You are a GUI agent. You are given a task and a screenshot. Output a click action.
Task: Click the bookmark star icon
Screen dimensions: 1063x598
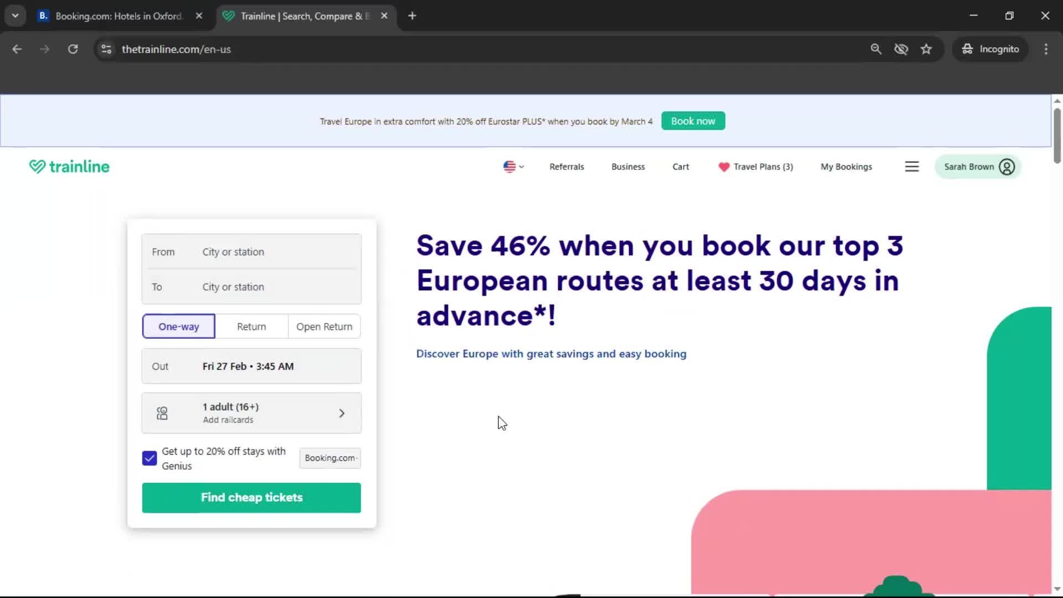click(926, 49)
